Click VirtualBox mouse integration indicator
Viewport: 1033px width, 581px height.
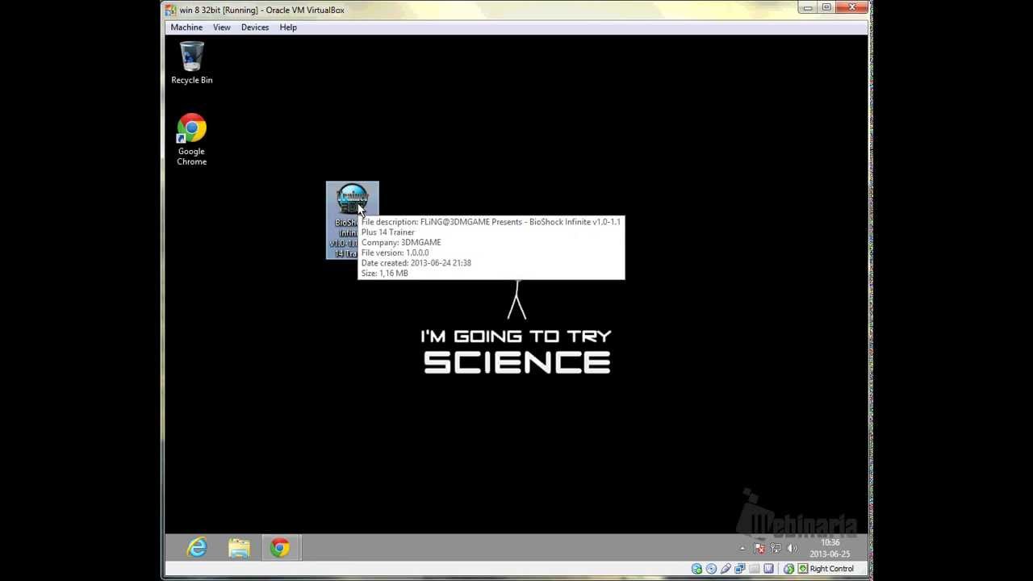point(789,569)
